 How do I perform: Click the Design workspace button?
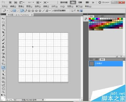(x=73, y=2)
